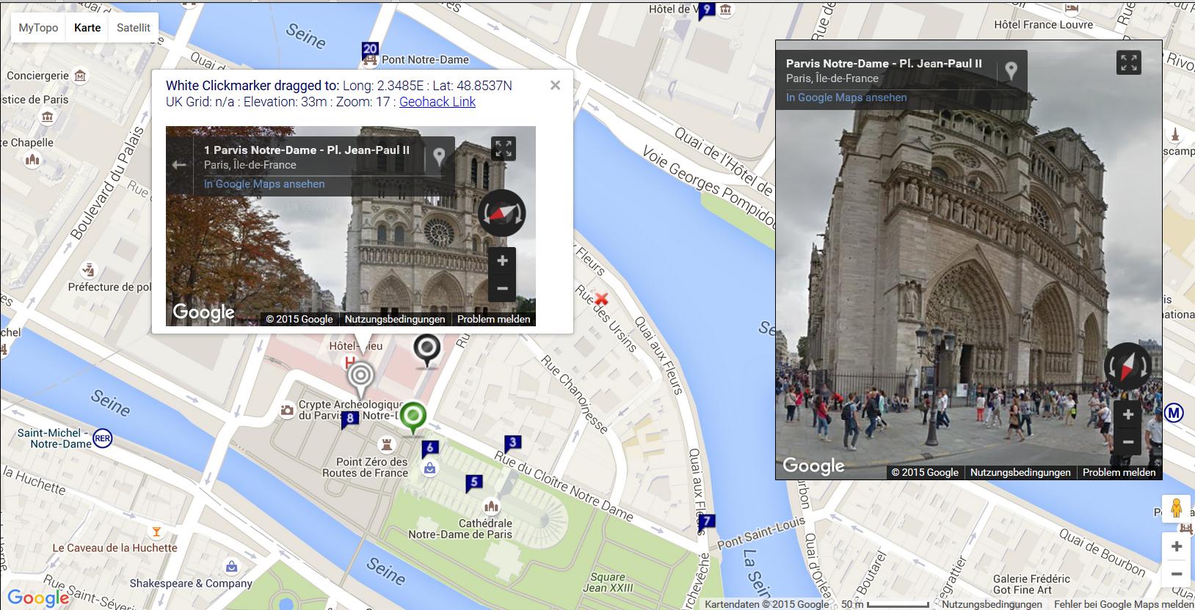Go back in the small street view
The image size is (1195, 610).
pos(179,165)
